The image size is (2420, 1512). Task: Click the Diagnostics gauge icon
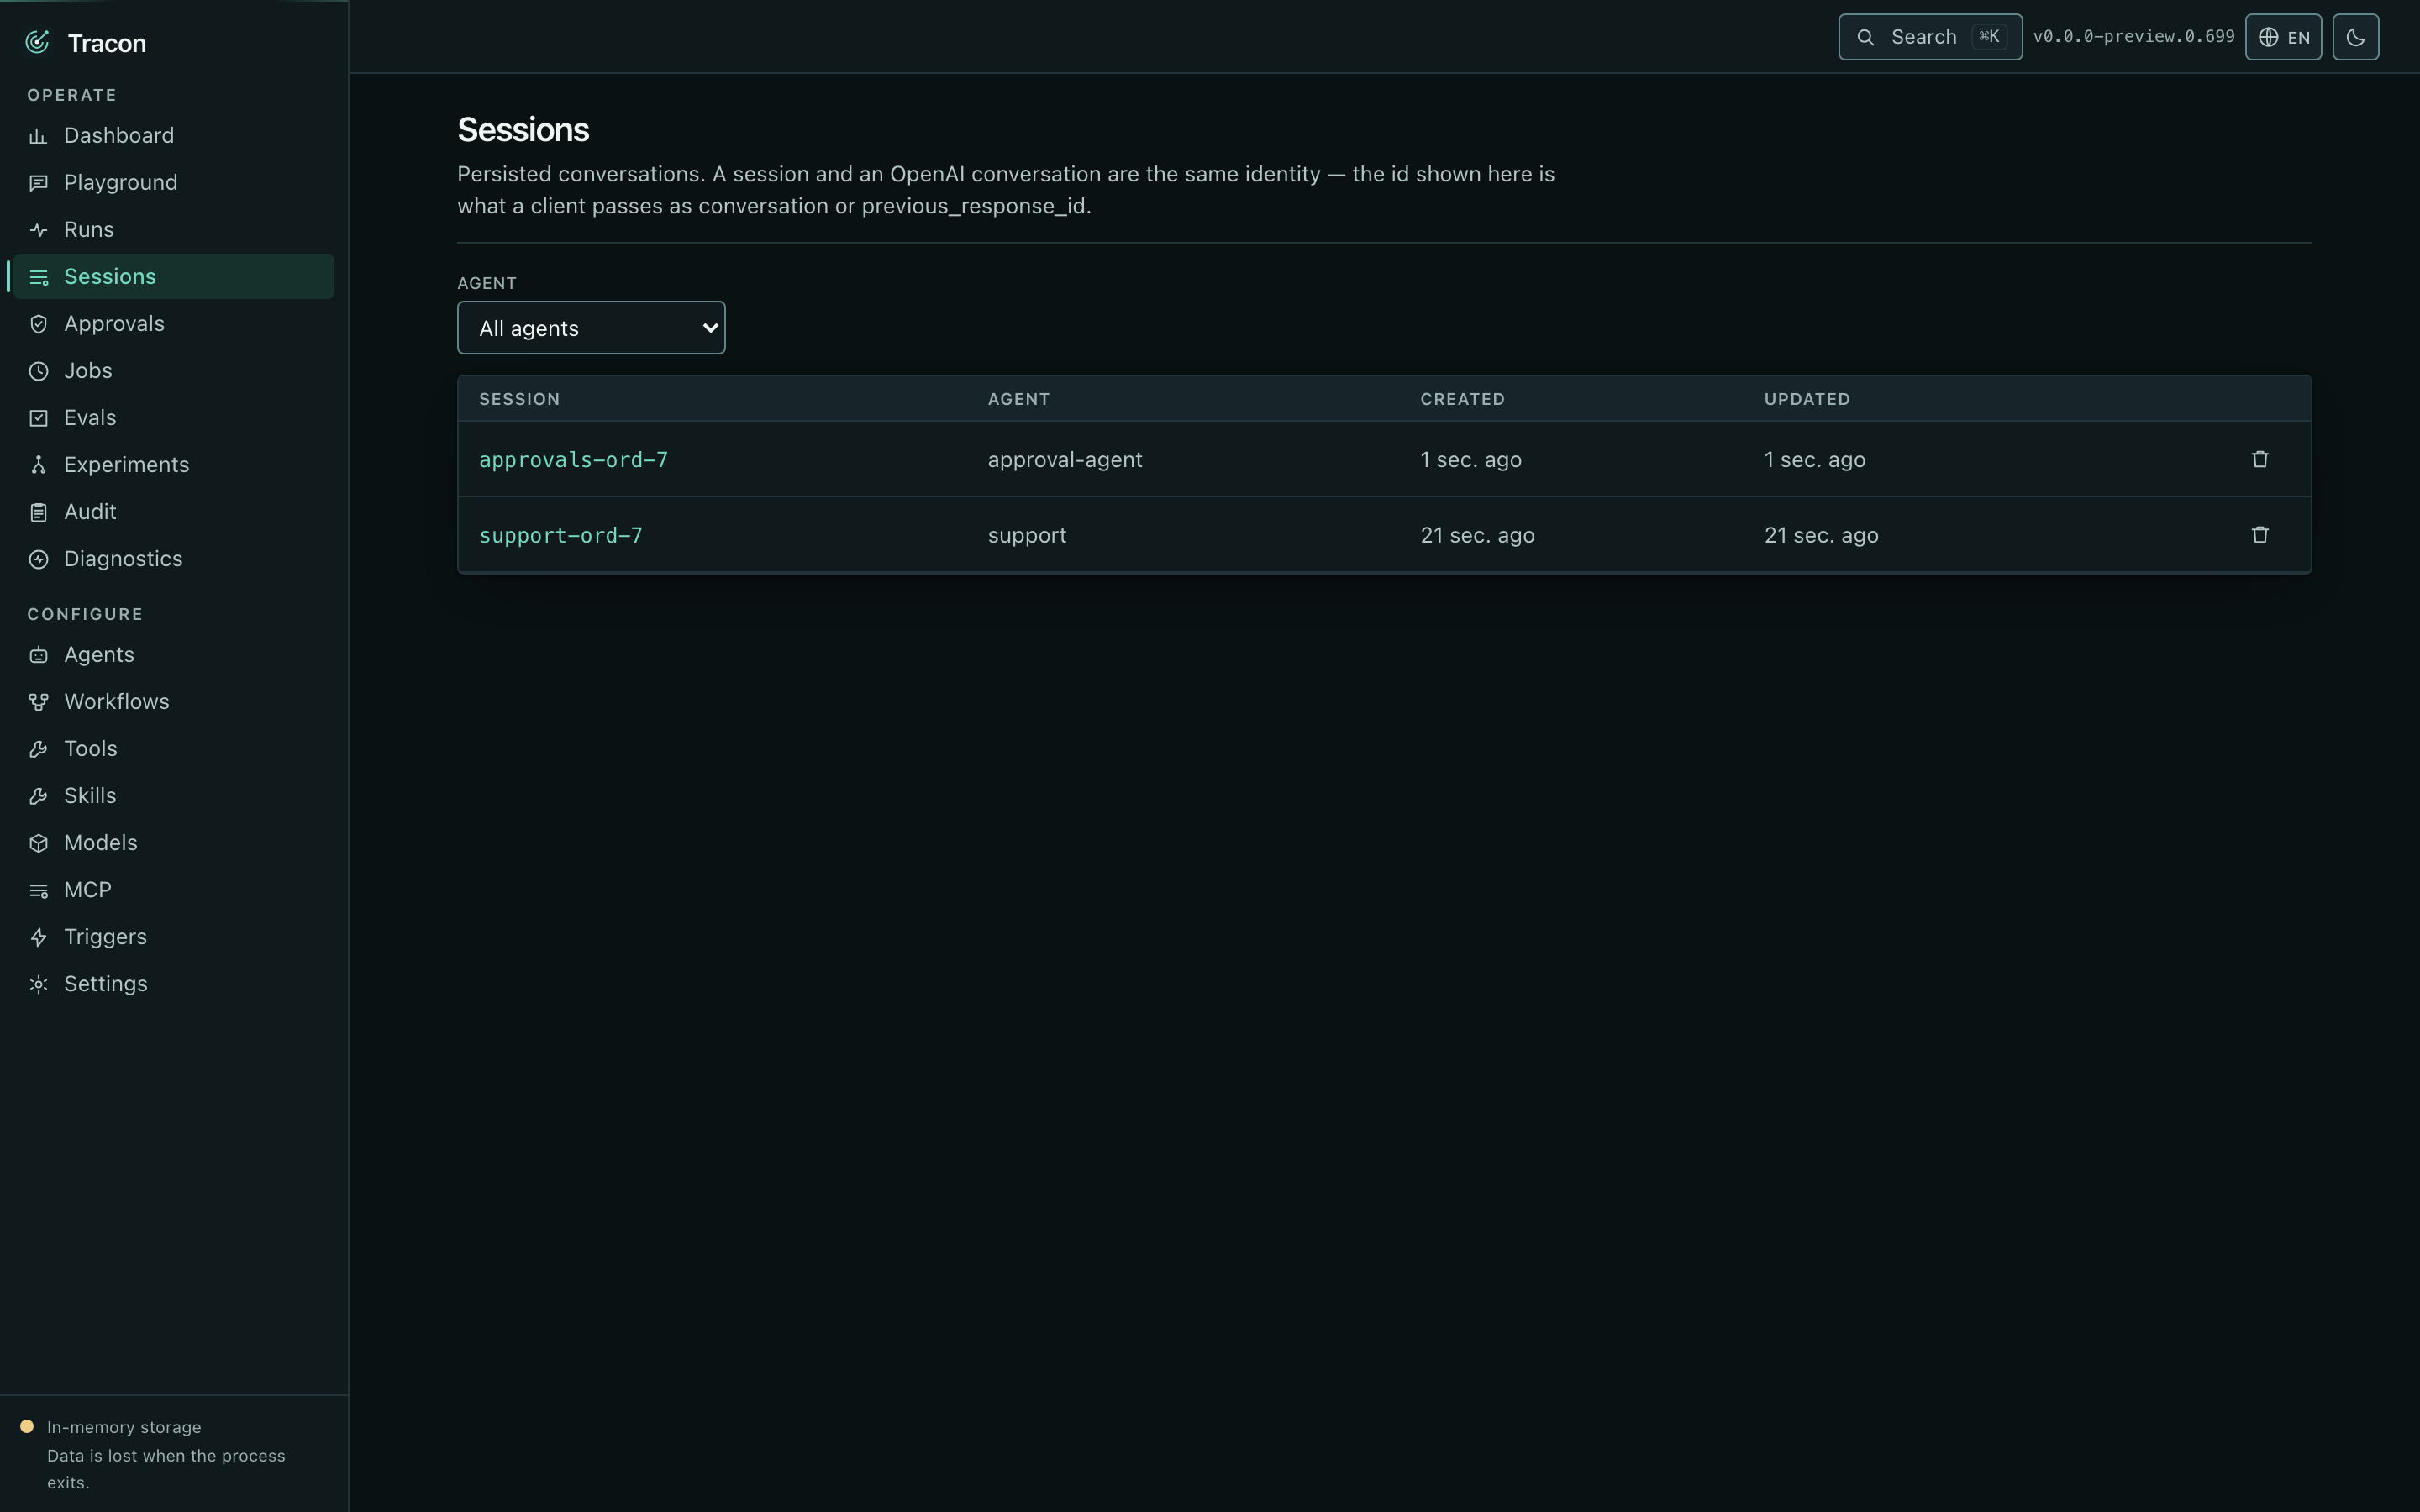point(38,559)
